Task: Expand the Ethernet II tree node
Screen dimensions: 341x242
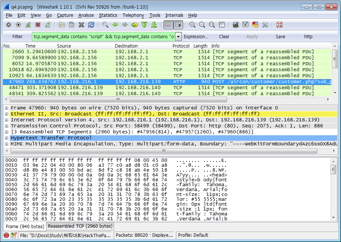Action: pos(6,114)
